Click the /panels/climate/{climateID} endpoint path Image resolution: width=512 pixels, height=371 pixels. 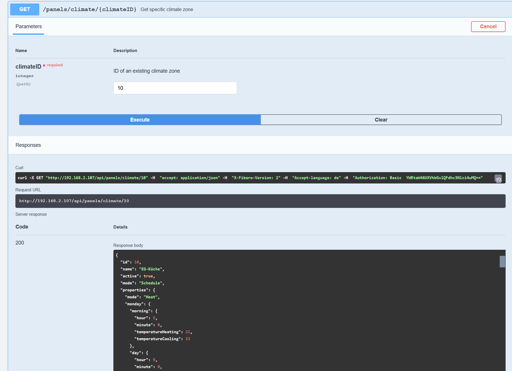tap(90, 9)
